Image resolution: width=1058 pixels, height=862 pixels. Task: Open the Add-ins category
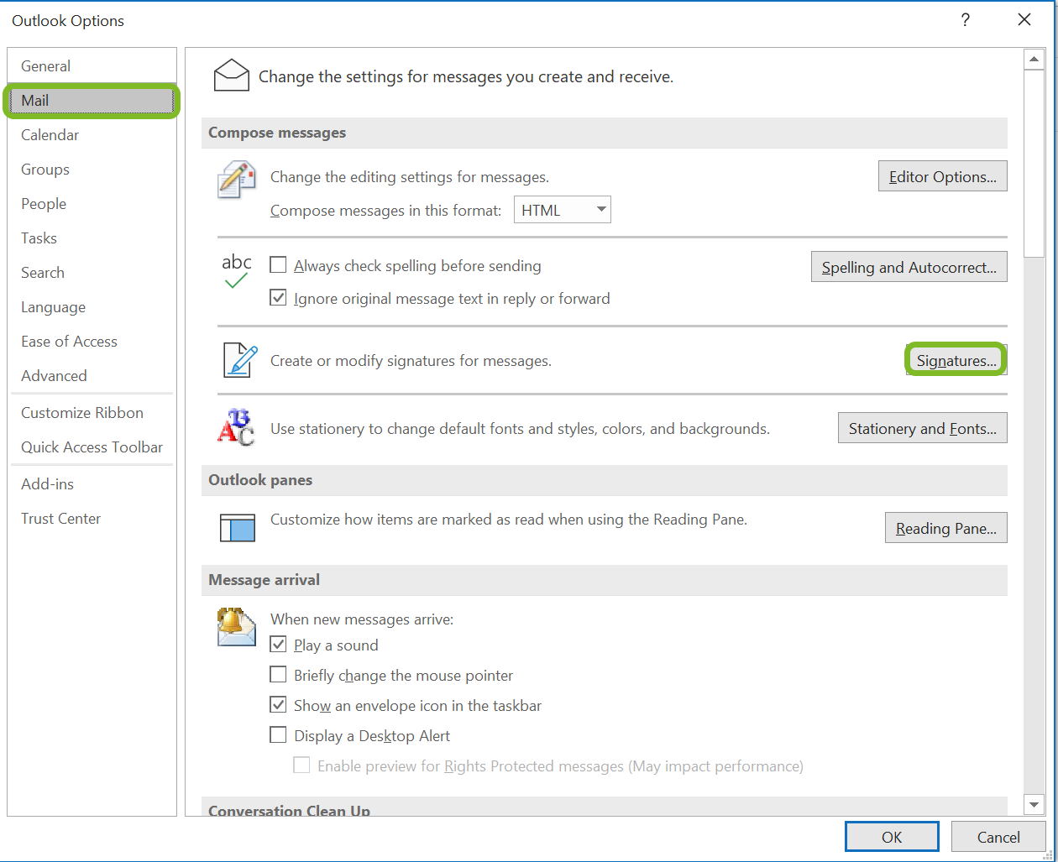click(92, 483)
